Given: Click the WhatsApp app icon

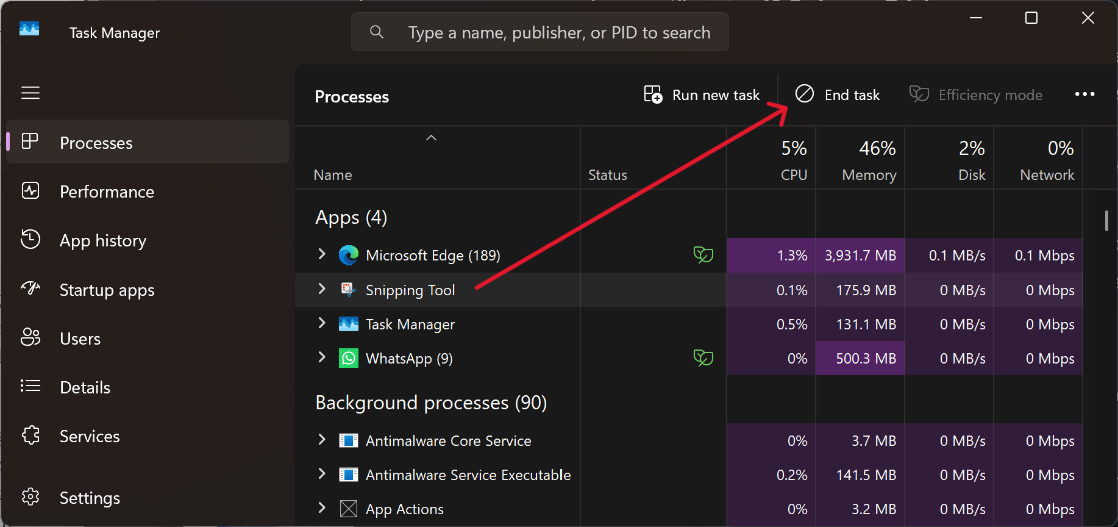Looking at the screenshot, I should click(348, 358).
